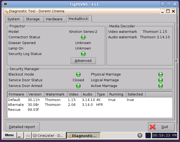180x142 pixels.
Task: Click the wrench icon in Diagnostic Tool title
Action: tap(6, 11)
